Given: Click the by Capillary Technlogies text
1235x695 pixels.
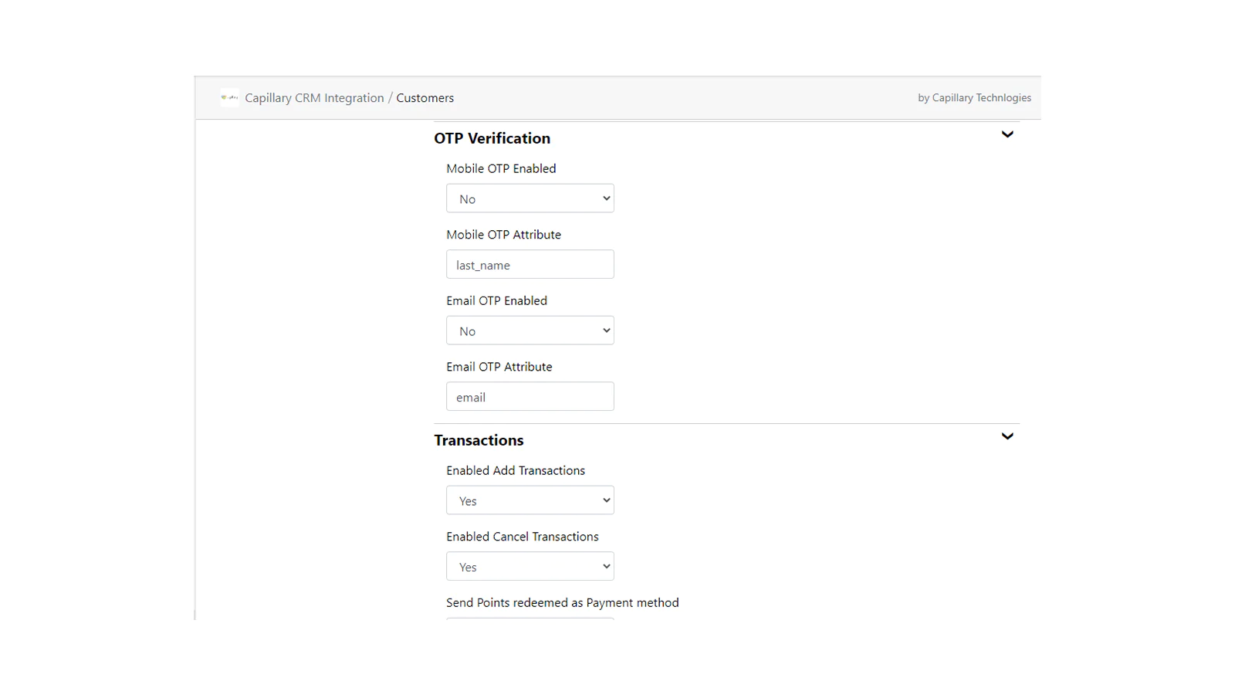Looking at the screenshot, I should [974, 98].
